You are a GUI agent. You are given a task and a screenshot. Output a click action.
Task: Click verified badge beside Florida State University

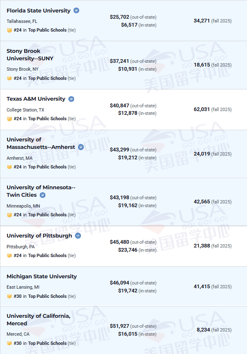tap(77, 11)
